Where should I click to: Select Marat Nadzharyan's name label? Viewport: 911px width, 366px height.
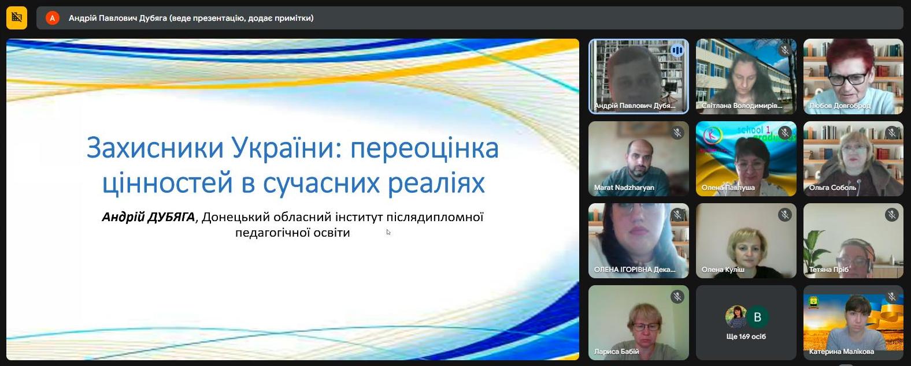click(624, 188)
